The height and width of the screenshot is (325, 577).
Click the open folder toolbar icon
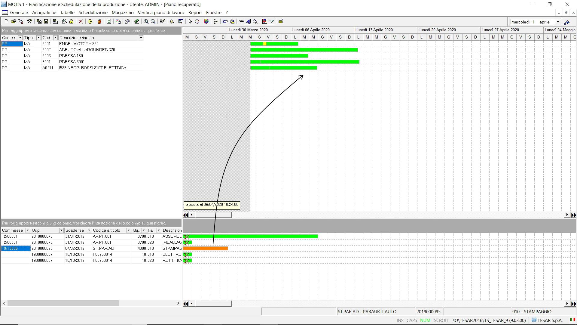[x=13, y=21]
